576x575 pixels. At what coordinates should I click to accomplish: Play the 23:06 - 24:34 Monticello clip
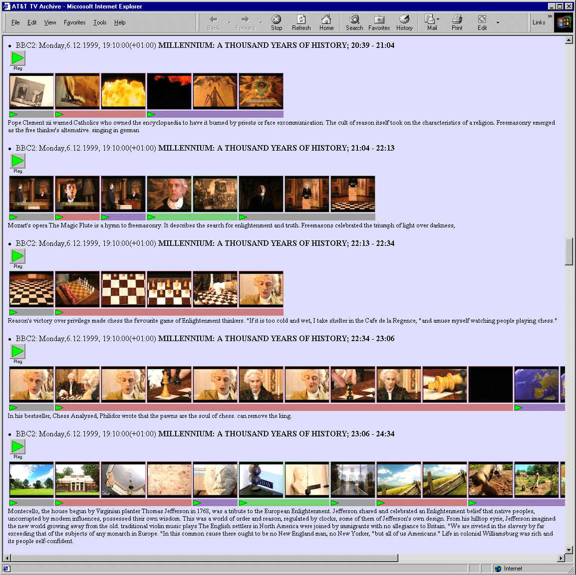tap(17, 447)
